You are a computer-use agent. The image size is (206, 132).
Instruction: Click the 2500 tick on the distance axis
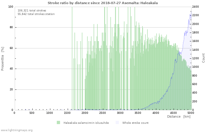[x=102, y=113]
